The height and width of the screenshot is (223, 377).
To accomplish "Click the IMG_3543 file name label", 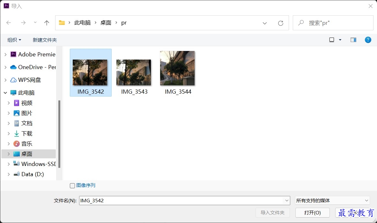I will [x=134, y=92].
